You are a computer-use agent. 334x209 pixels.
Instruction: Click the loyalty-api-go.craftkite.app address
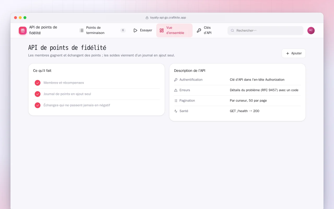(168, 18)
